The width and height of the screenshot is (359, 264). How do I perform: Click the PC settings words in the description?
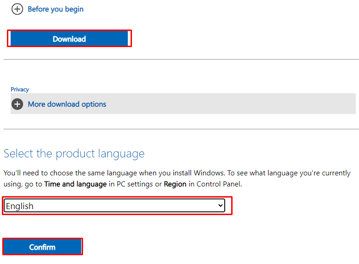point(135,184)
